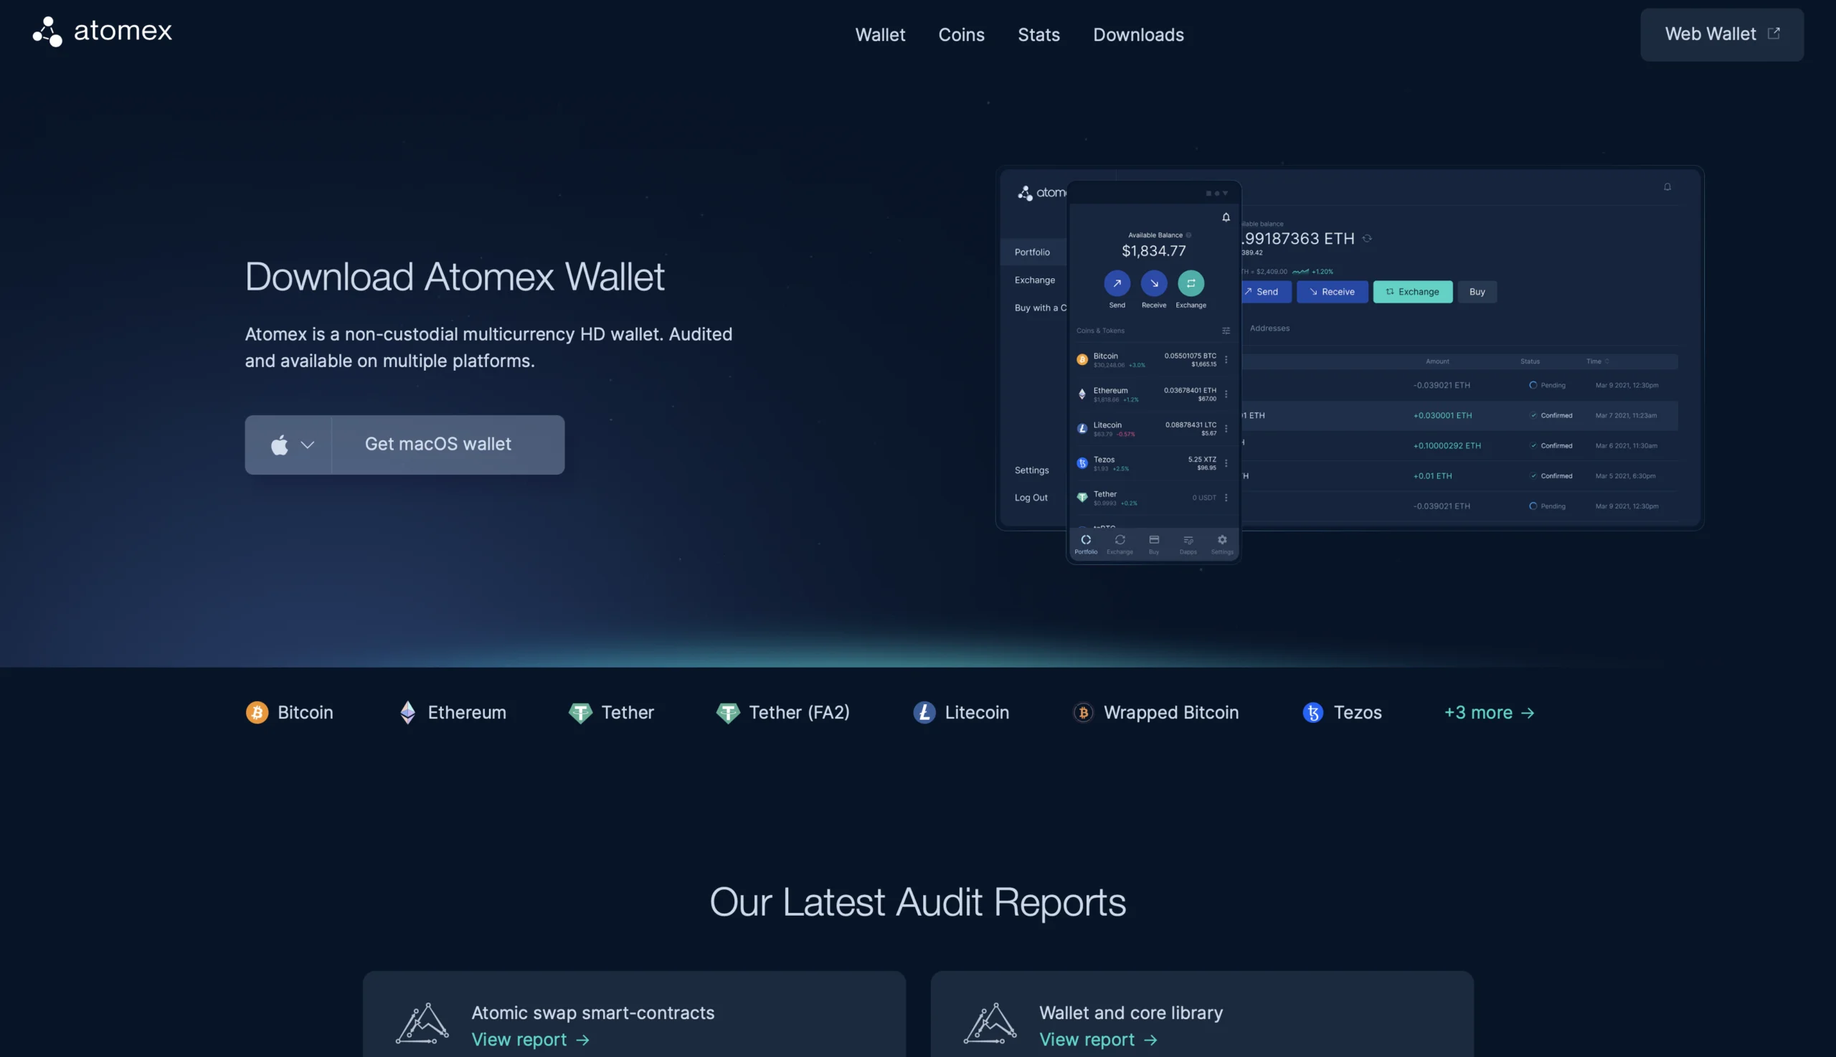The image size is (1836, 1057).
Task: Click the Ethereum label text
Action: [x=467, y=712]
